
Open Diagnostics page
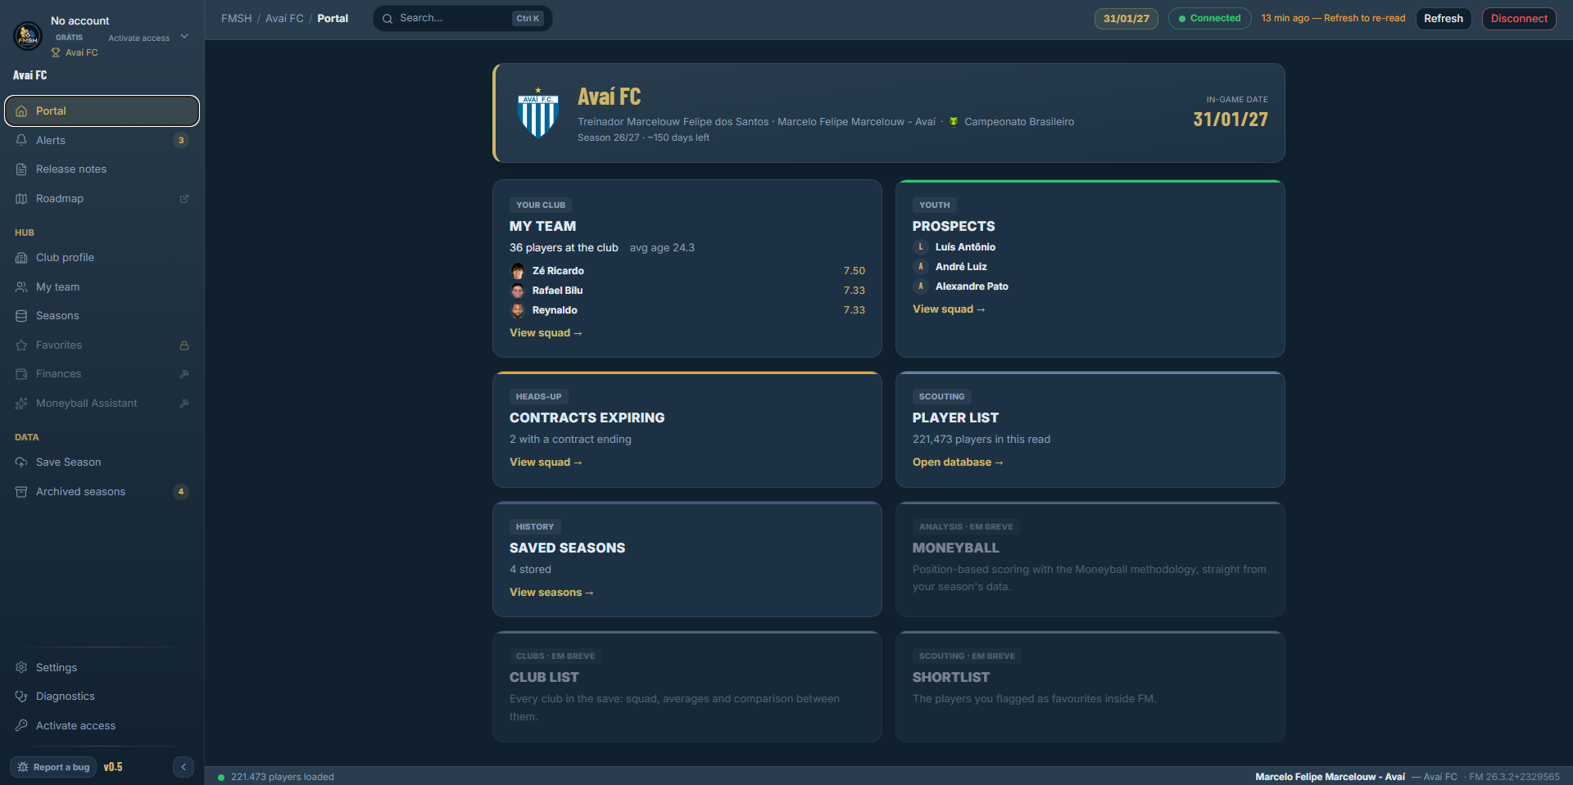(102, 697)
